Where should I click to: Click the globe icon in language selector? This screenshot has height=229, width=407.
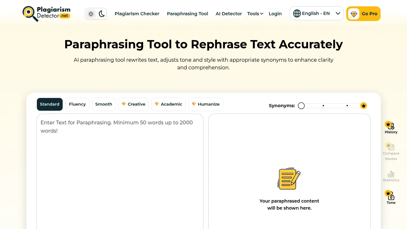click(x=297, y=13)
